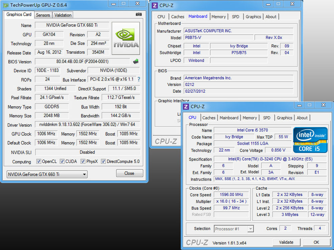
Task: Click the Shaders value 1344 Unified
Action: click(x=55, y=88)
